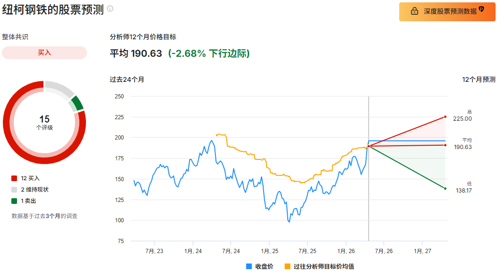Click the gray hold segment of donut chart
The image size is (497, 272).
coord(61,88)
